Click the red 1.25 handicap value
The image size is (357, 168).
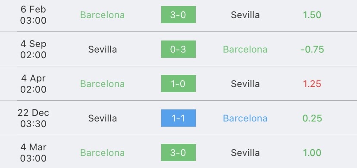coord(312,84)
